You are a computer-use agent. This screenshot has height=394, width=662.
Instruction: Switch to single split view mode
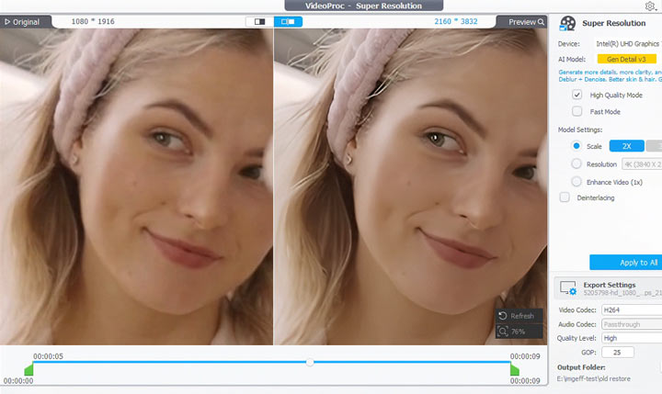point(259,21)
